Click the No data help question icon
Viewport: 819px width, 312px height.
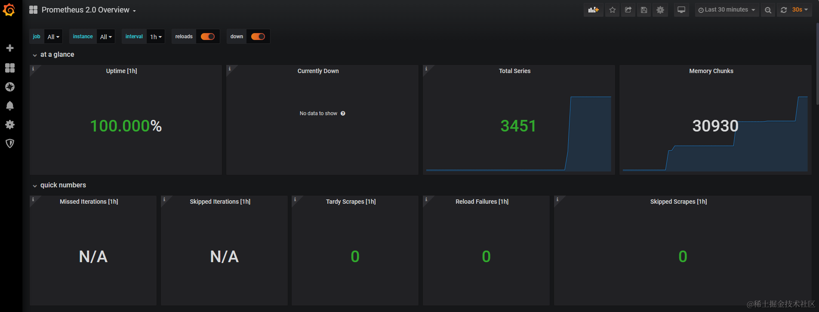[343, 113]
